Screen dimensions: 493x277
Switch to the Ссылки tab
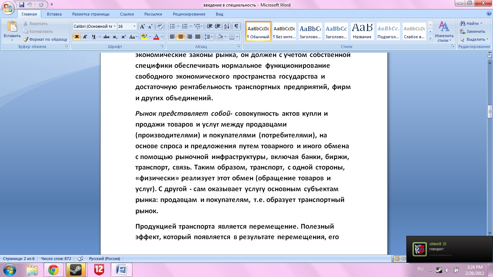[127, 14]
